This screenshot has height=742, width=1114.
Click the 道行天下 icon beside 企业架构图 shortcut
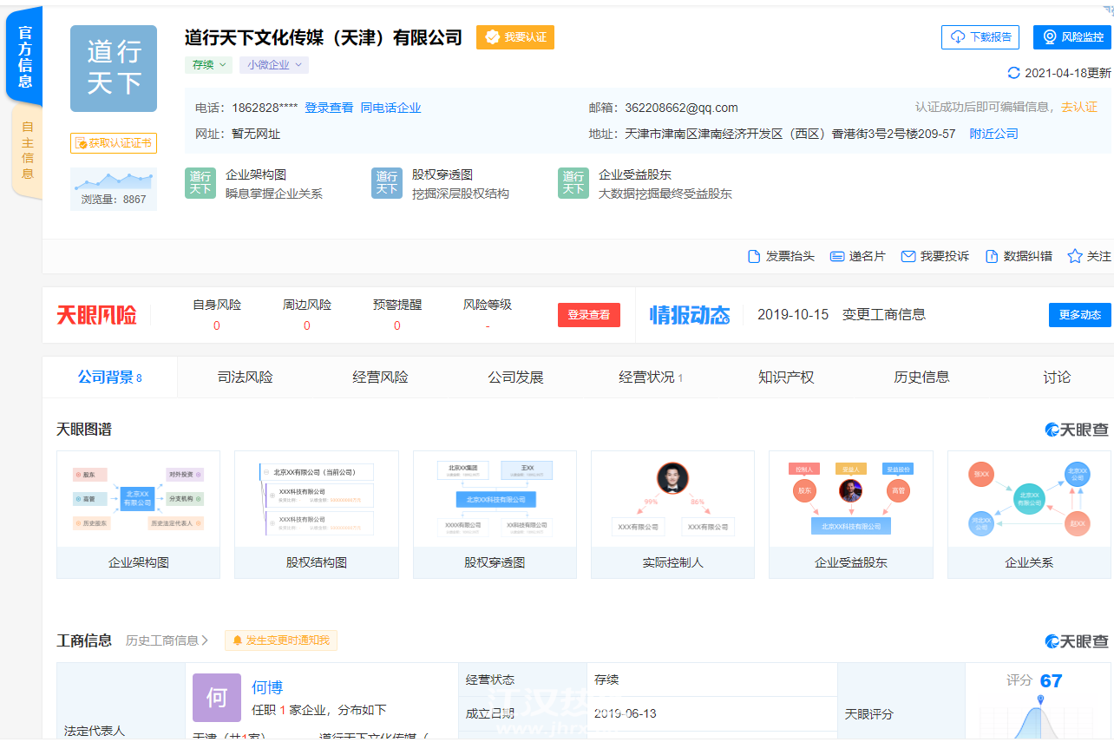tap(200, 183)
